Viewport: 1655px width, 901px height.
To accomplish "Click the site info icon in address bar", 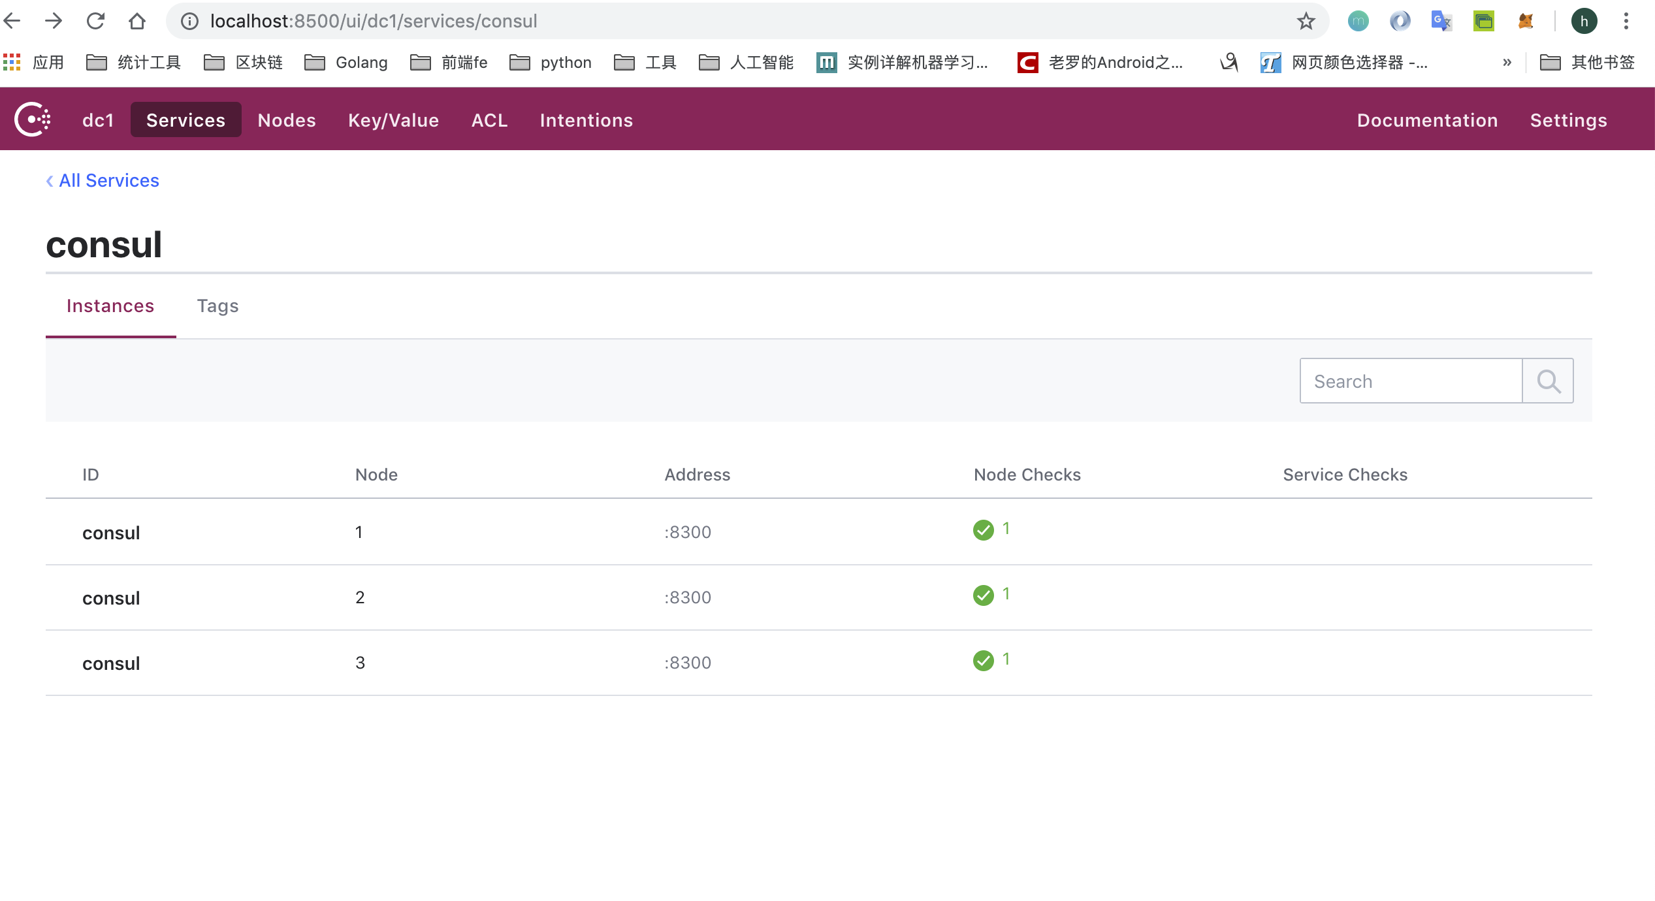I will (189, 21).
